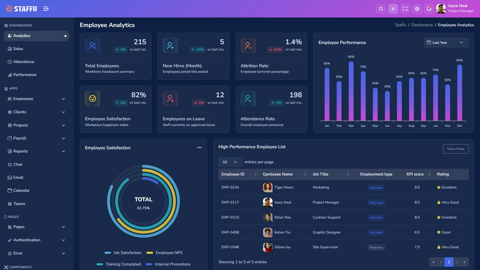Click the Attendance Rate user-check icon
480x270 pixels.
point(248,98)
